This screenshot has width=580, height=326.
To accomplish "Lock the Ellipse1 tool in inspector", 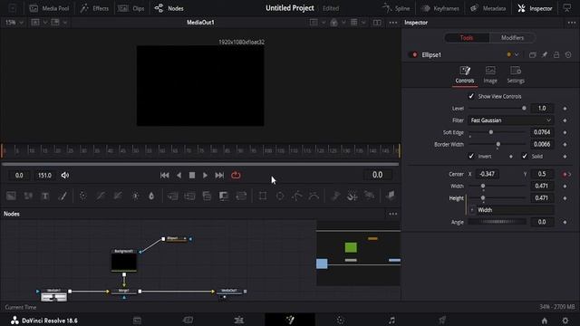I will (x=556, y=54).
